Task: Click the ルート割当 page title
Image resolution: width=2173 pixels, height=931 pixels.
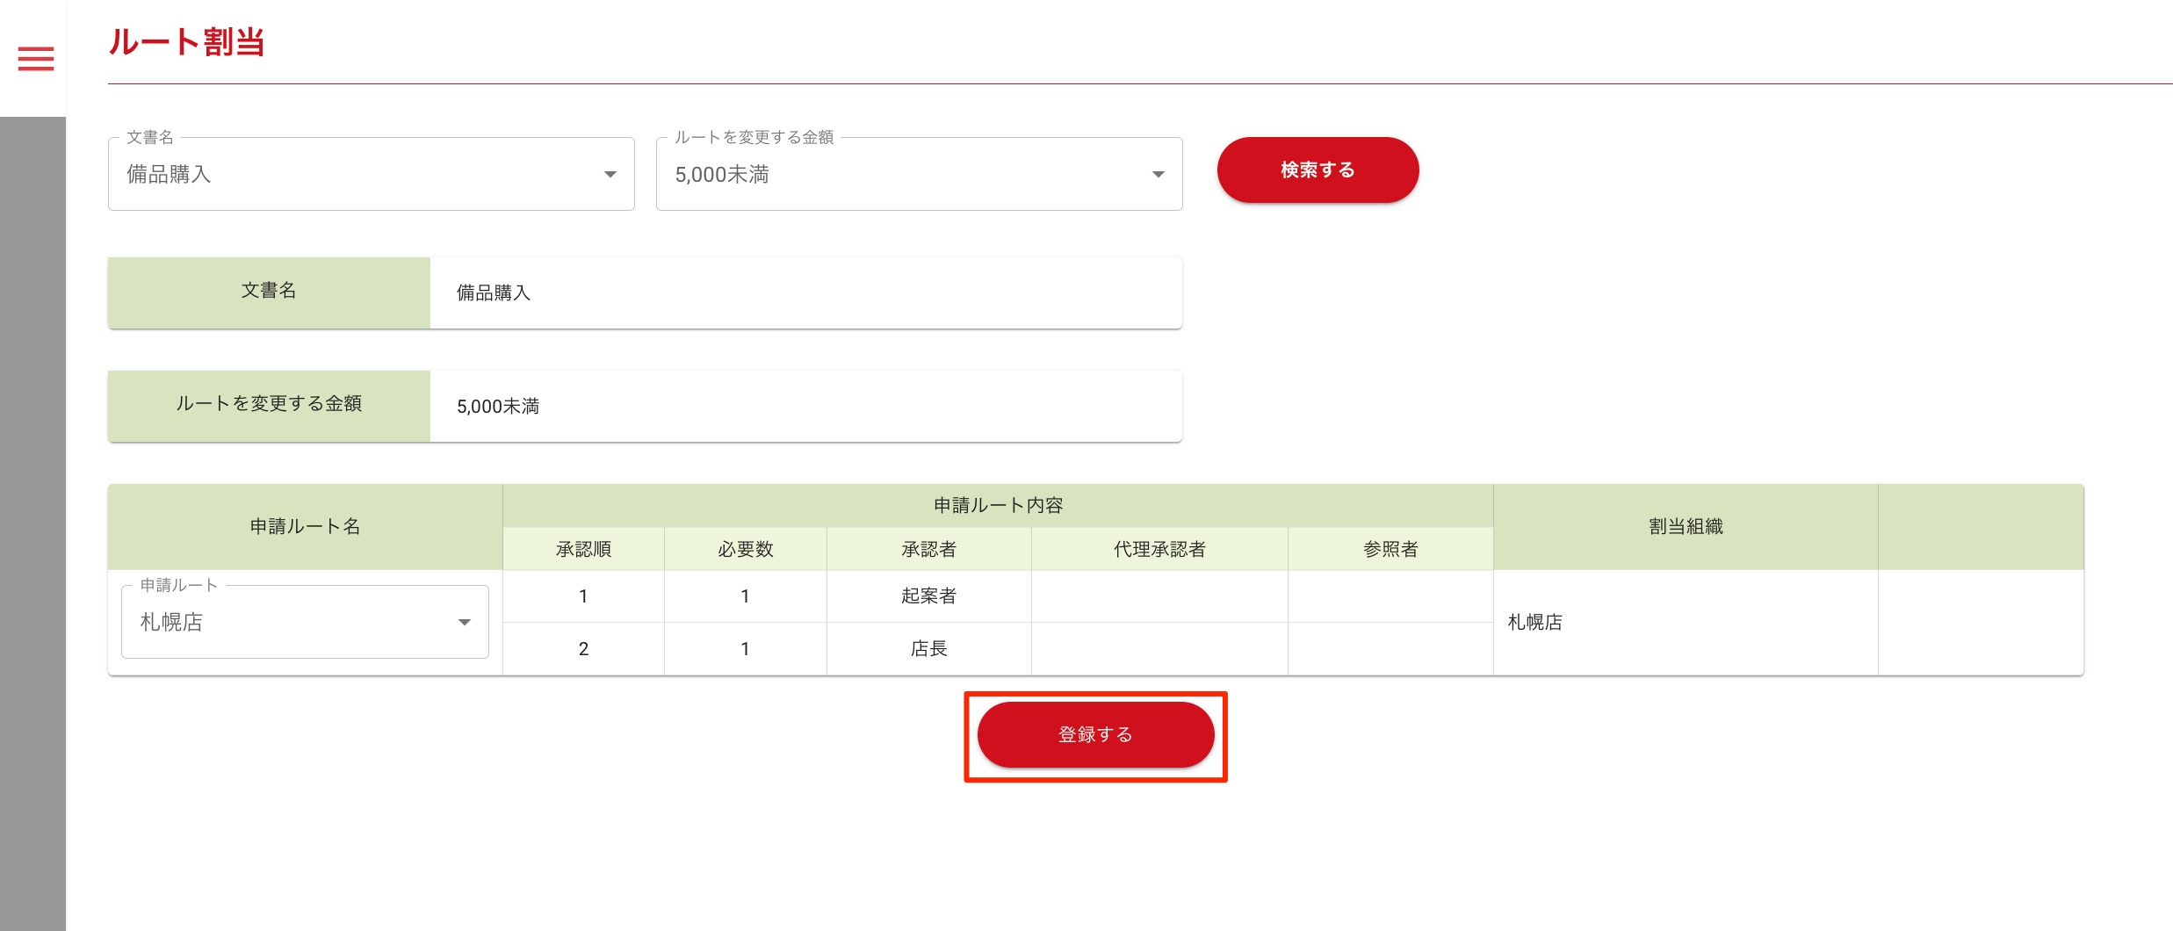Action: 186,42
